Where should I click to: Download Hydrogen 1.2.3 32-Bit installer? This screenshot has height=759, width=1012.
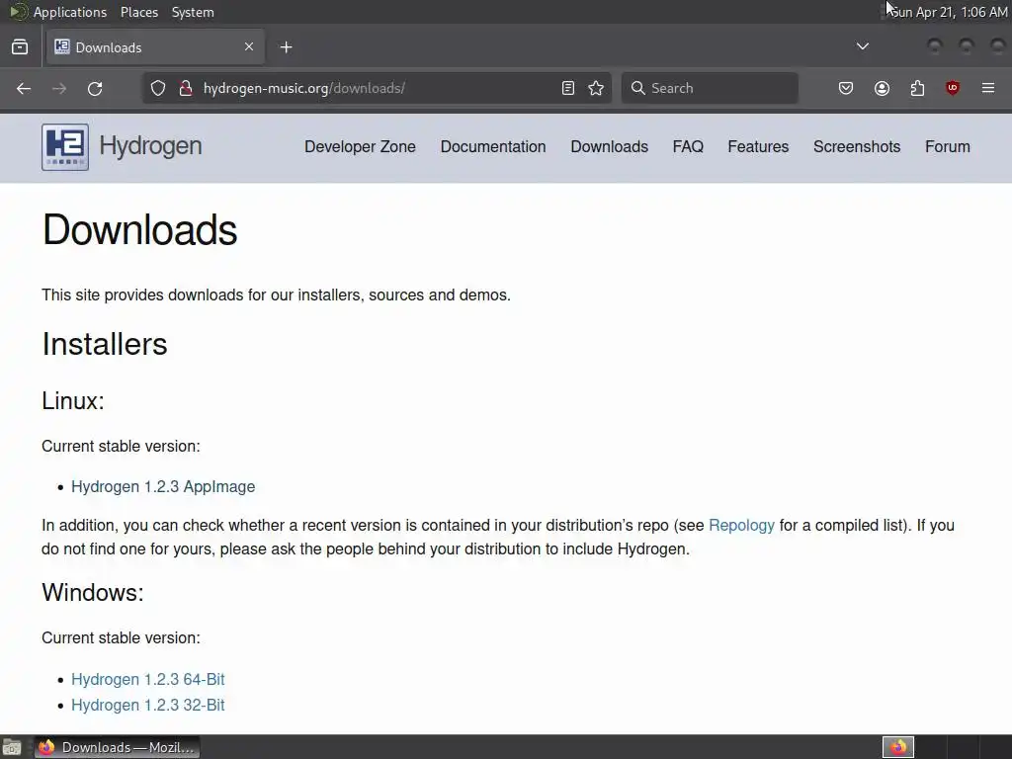[x=148, y=705]
